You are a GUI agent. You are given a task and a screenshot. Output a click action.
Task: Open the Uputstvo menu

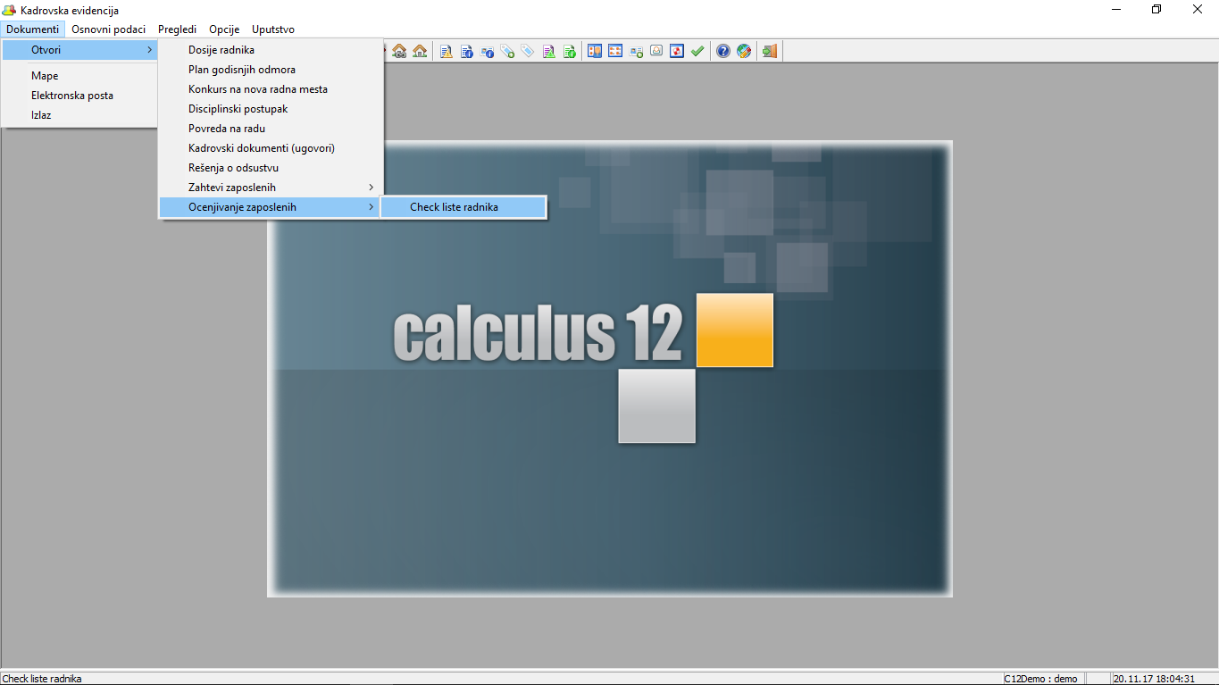(x=273, y=29)
